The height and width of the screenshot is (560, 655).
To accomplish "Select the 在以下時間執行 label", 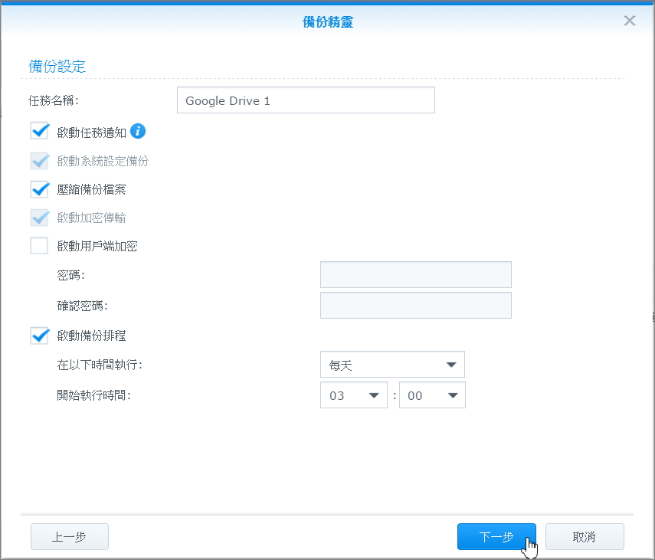I will pyautogui.click(x=100, y=365).
